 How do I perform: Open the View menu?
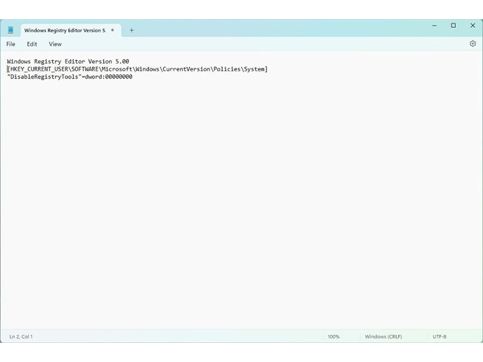click(x=55, y=44)
